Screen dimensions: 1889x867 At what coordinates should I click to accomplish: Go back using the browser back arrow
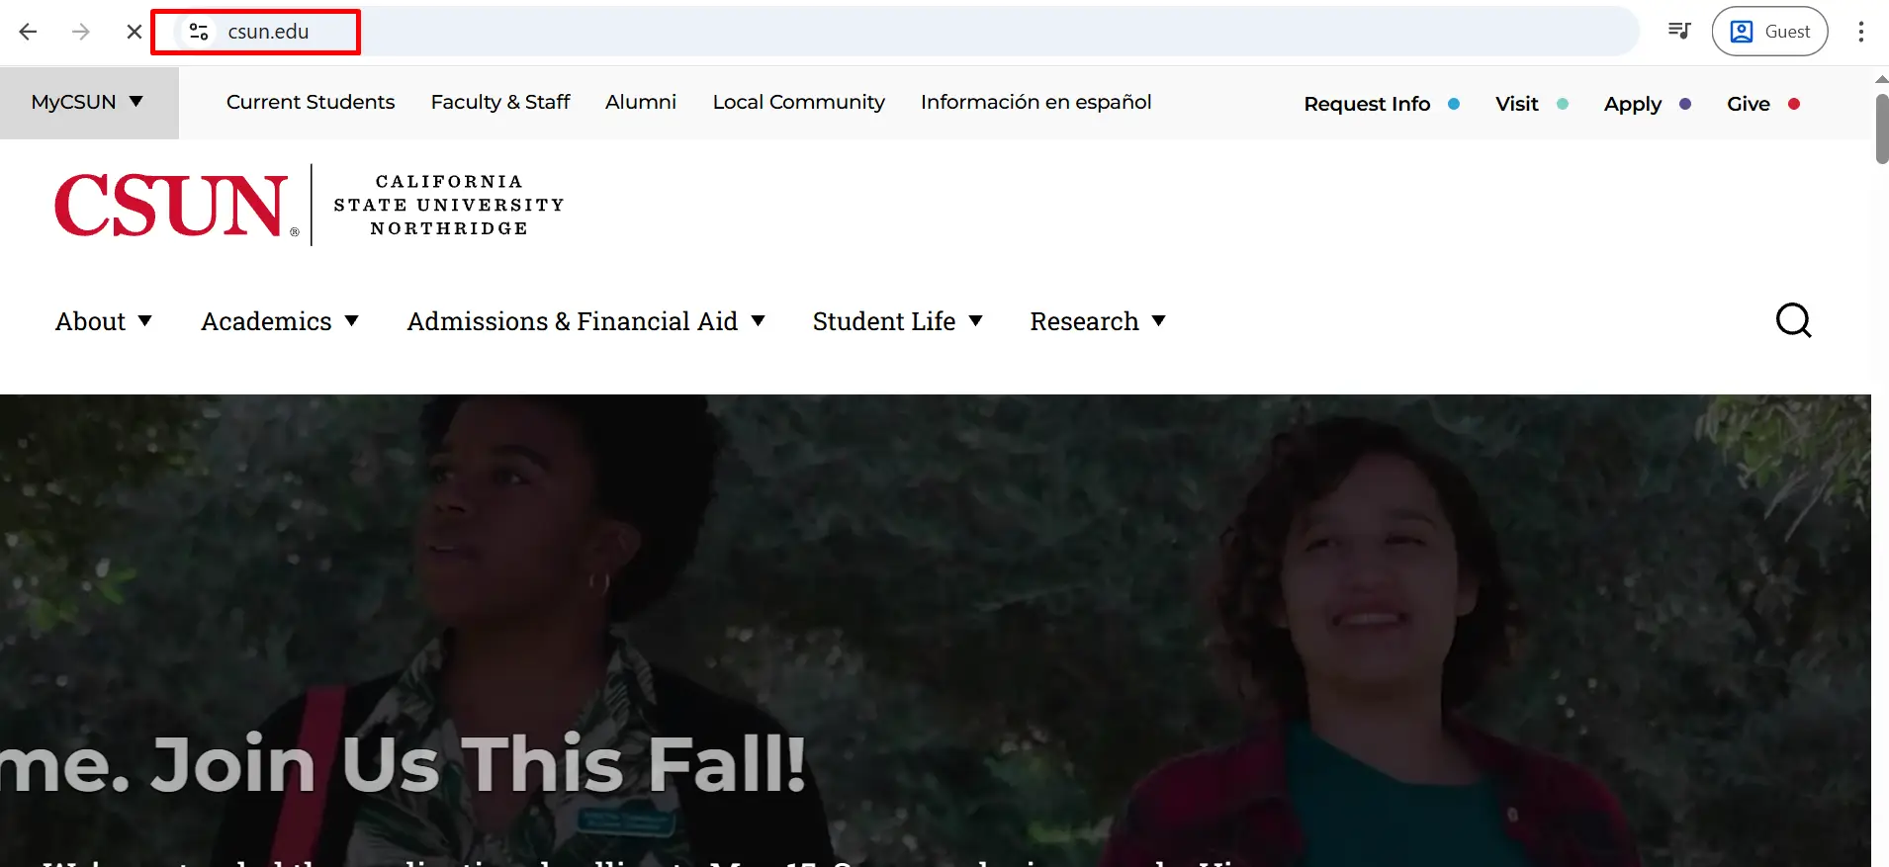click(28, 32)
